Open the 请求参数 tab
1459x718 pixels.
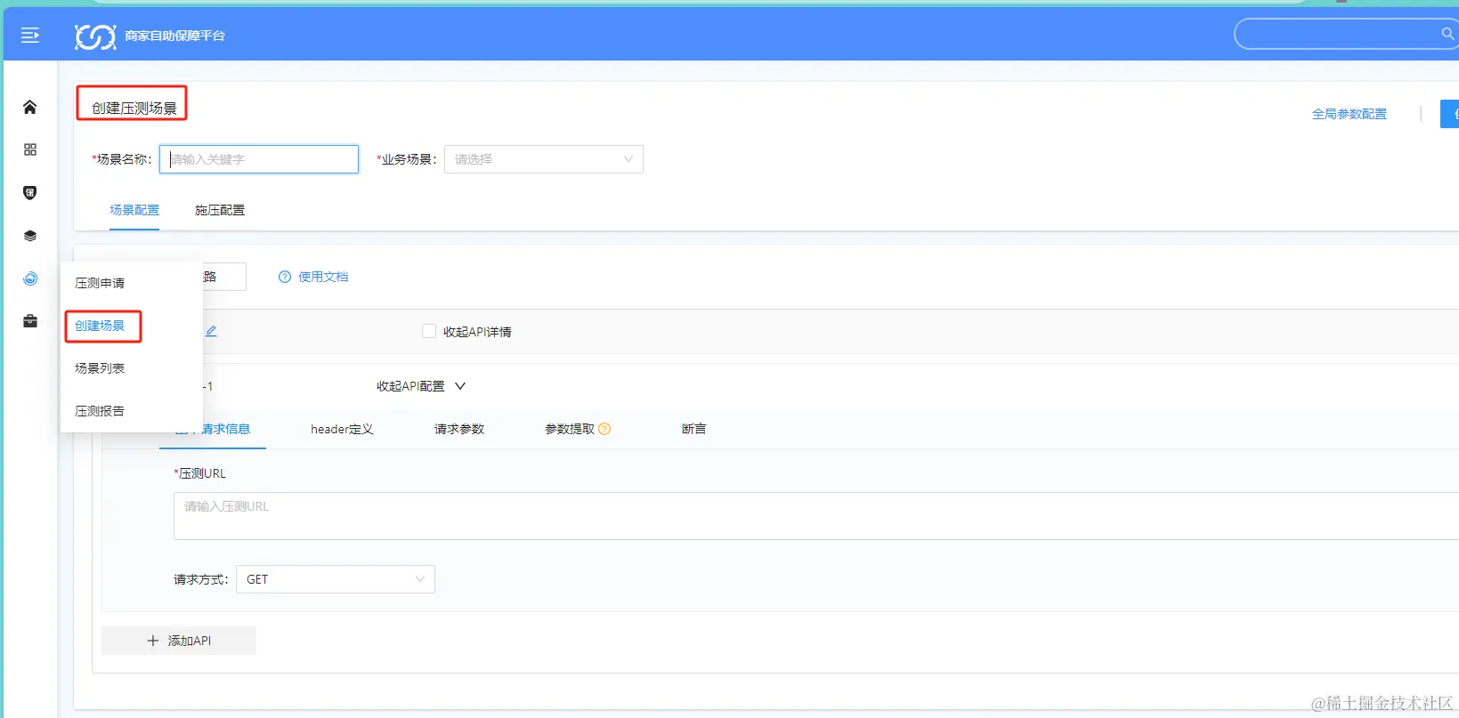[x=459, y=429]
